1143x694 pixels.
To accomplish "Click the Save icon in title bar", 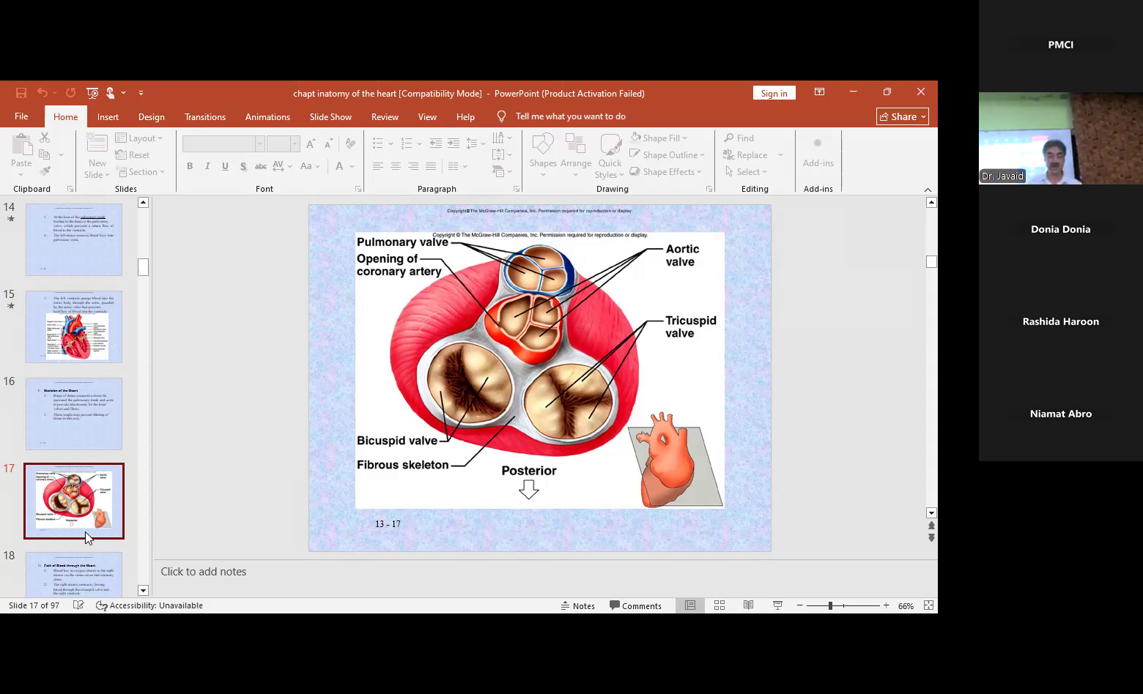I will 21,93.
